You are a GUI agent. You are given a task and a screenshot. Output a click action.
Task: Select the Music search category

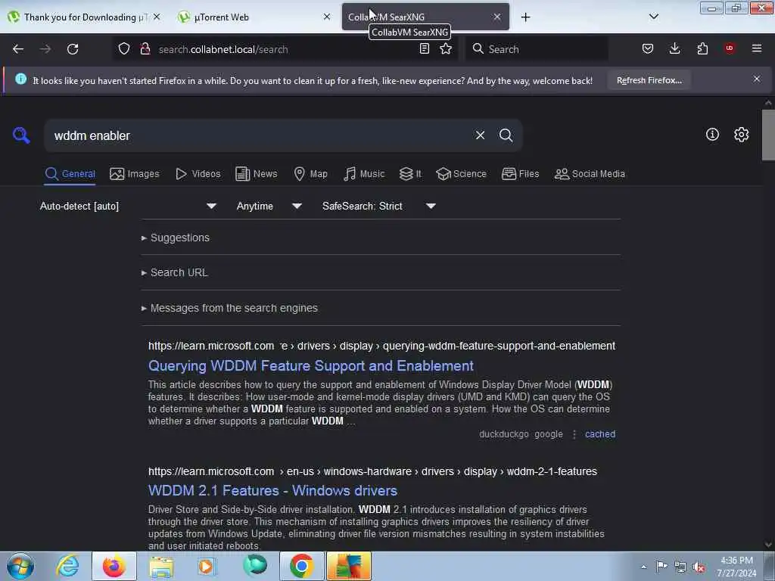[x=364, y=174]
